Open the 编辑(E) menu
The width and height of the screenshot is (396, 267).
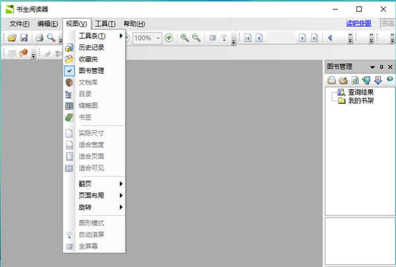point(48,24)
